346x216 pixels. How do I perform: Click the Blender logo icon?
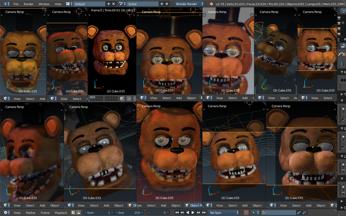click(211, 4)
